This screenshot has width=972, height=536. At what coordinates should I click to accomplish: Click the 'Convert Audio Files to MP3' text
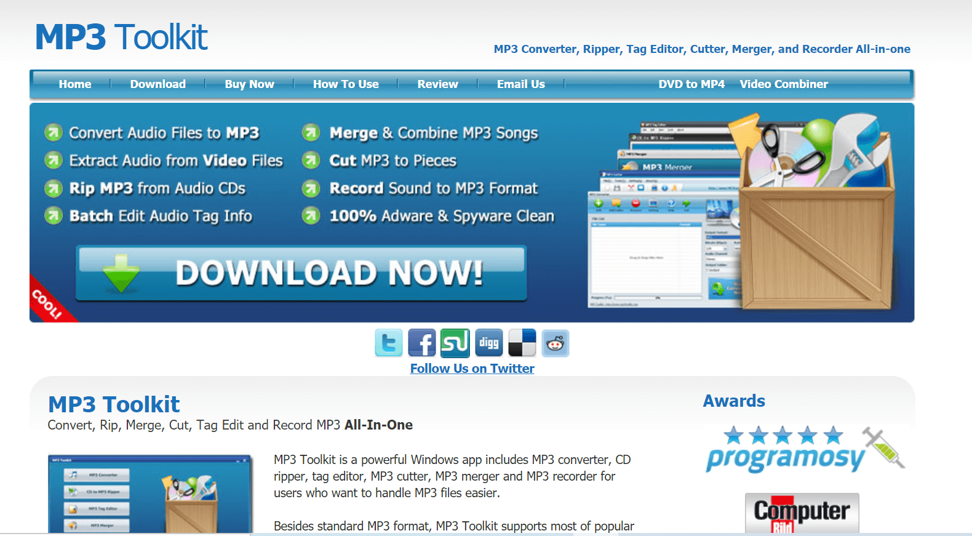(164, 133)
